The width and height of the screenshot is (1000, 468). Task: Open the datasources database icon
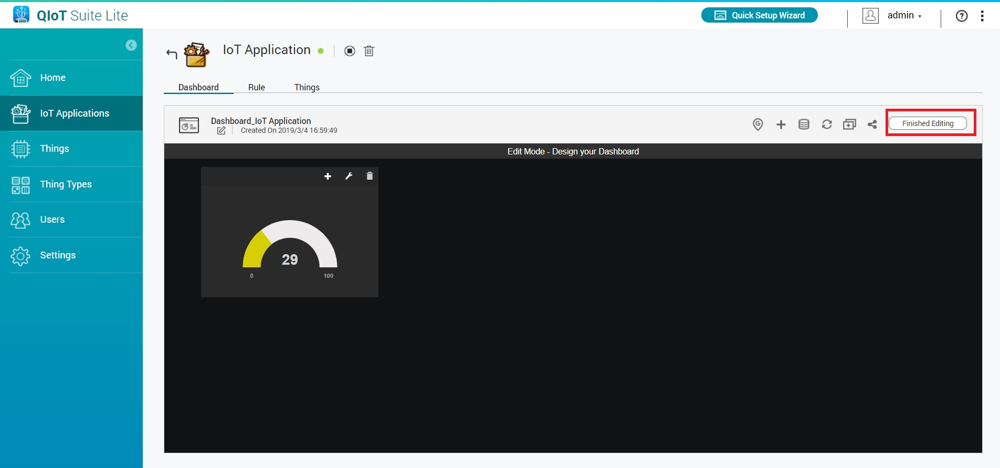(804, 124)
